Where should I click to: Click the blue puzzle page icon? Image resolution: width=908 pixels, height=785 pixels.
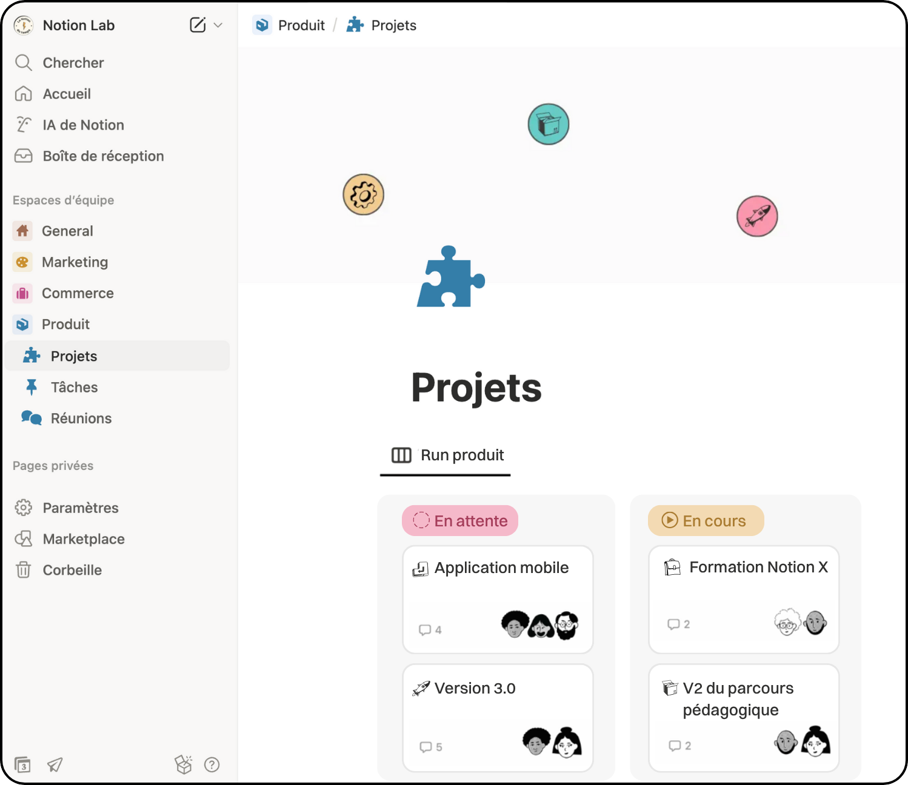point(450,277)
